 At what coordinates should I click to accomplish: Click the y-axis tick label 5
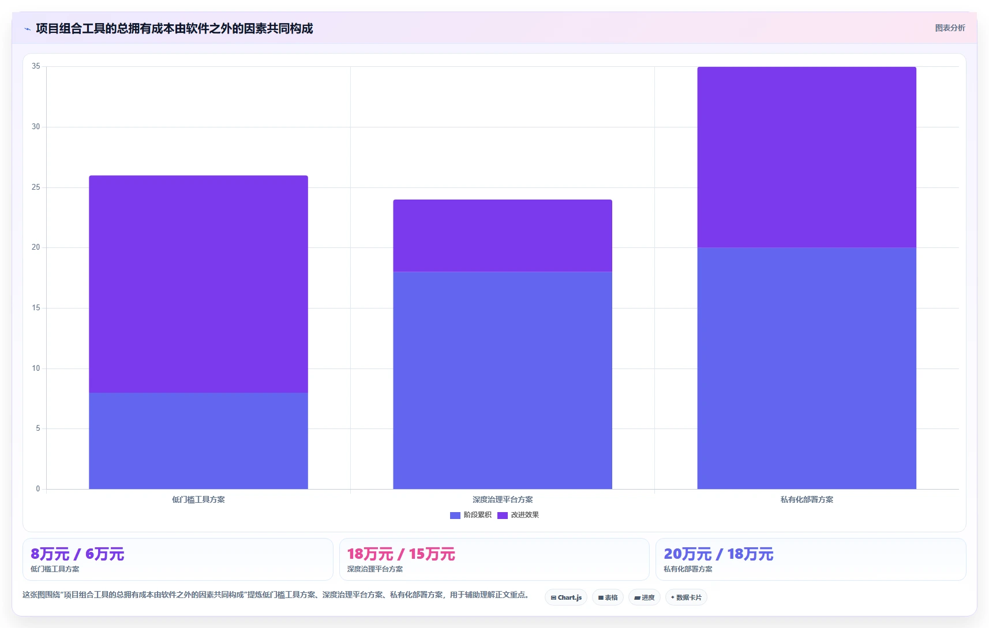(x=38, y=428)
